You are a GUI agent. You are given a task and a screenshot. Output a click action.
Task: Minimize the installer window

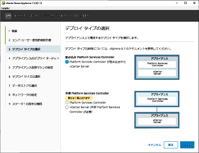pos(177,3)
